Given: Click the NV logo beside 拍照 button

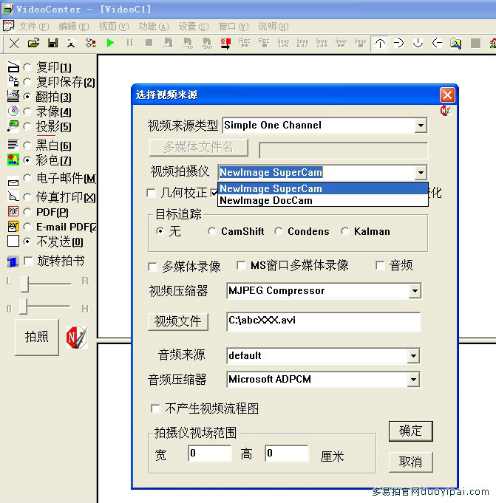Looking at the screenshot, I should coord(77,338).
